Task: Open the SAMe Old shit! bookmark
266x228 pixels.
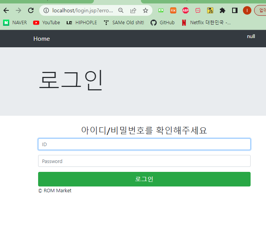Action: [x=124, y=23]
